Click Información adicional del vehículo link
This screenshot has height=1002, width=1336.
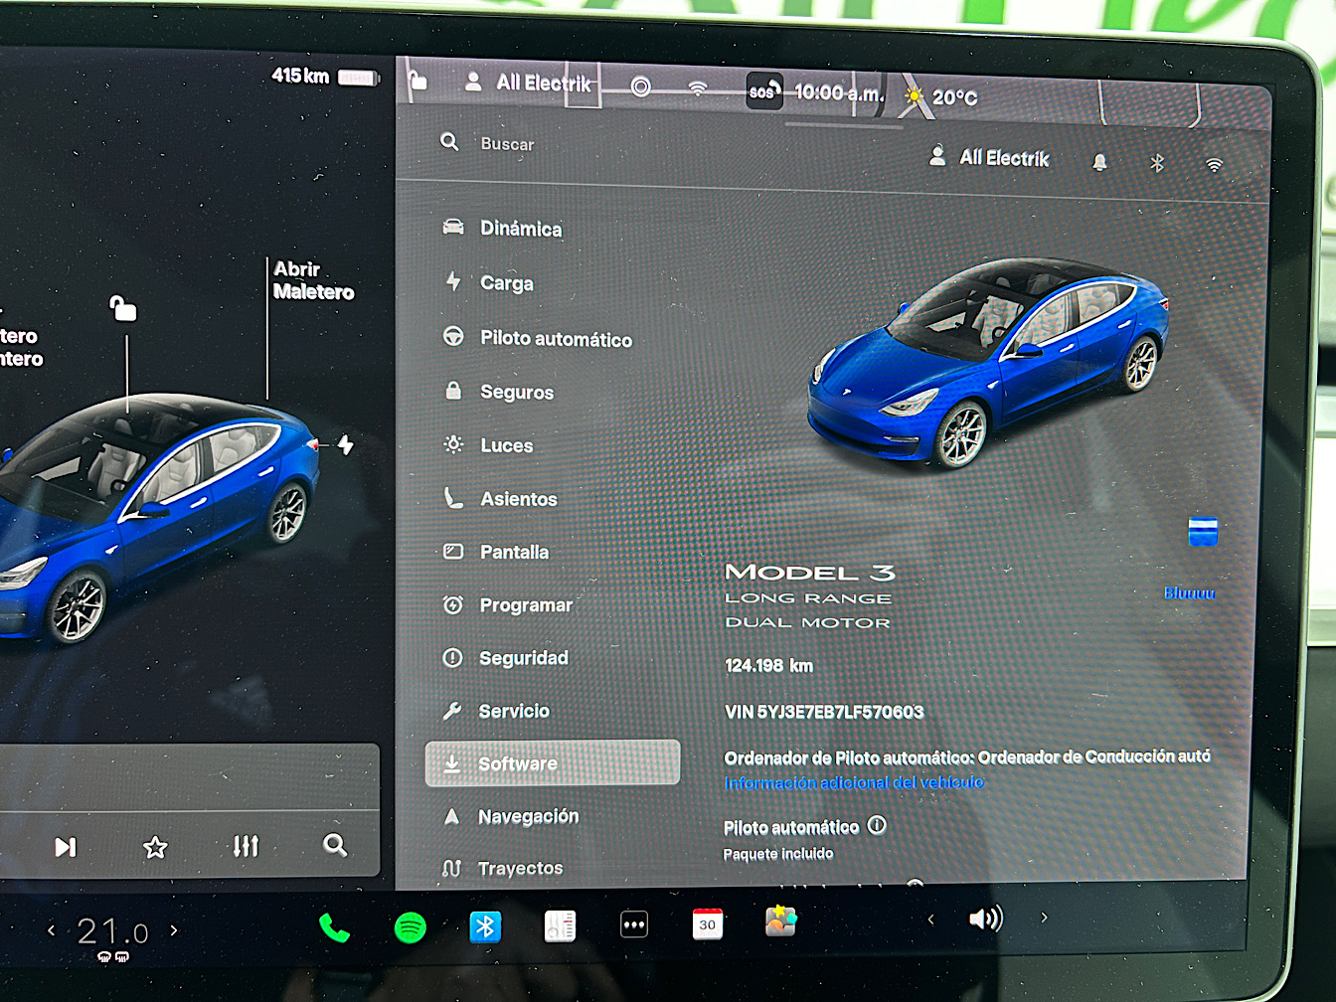[x=854, y=782]
